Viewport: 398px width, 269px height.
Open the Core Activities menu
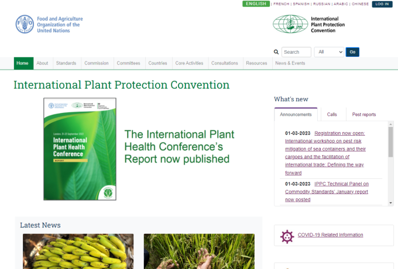tap(190, 63)
